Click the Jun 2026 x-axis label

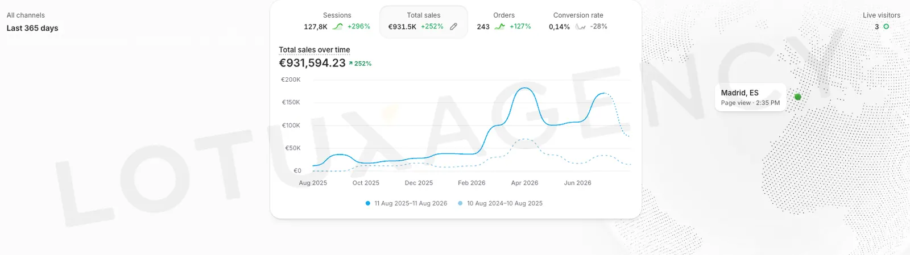coord(577,183)
